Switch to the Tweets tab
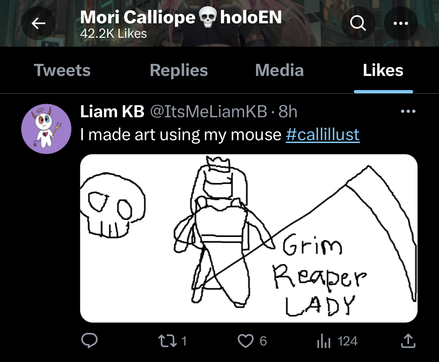Viewport: 439px width, 362px height. (x=62, y=70)
